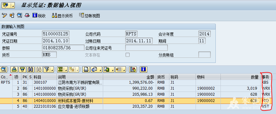
Task: Select quantity cell 3,019
Action: 240,89
